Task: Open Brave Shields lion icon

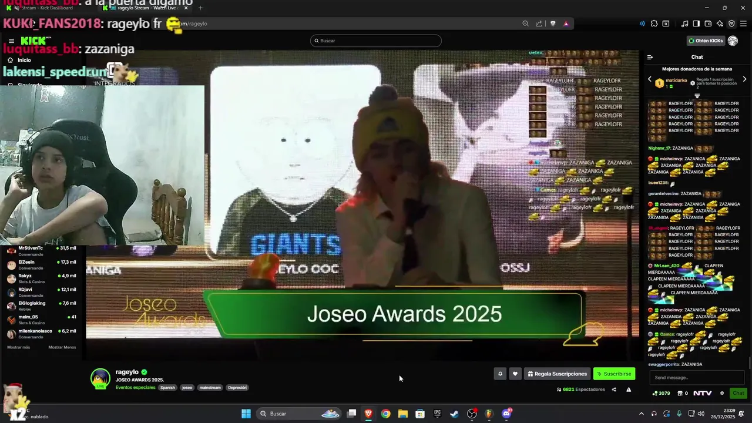Action: coord(553,23)
